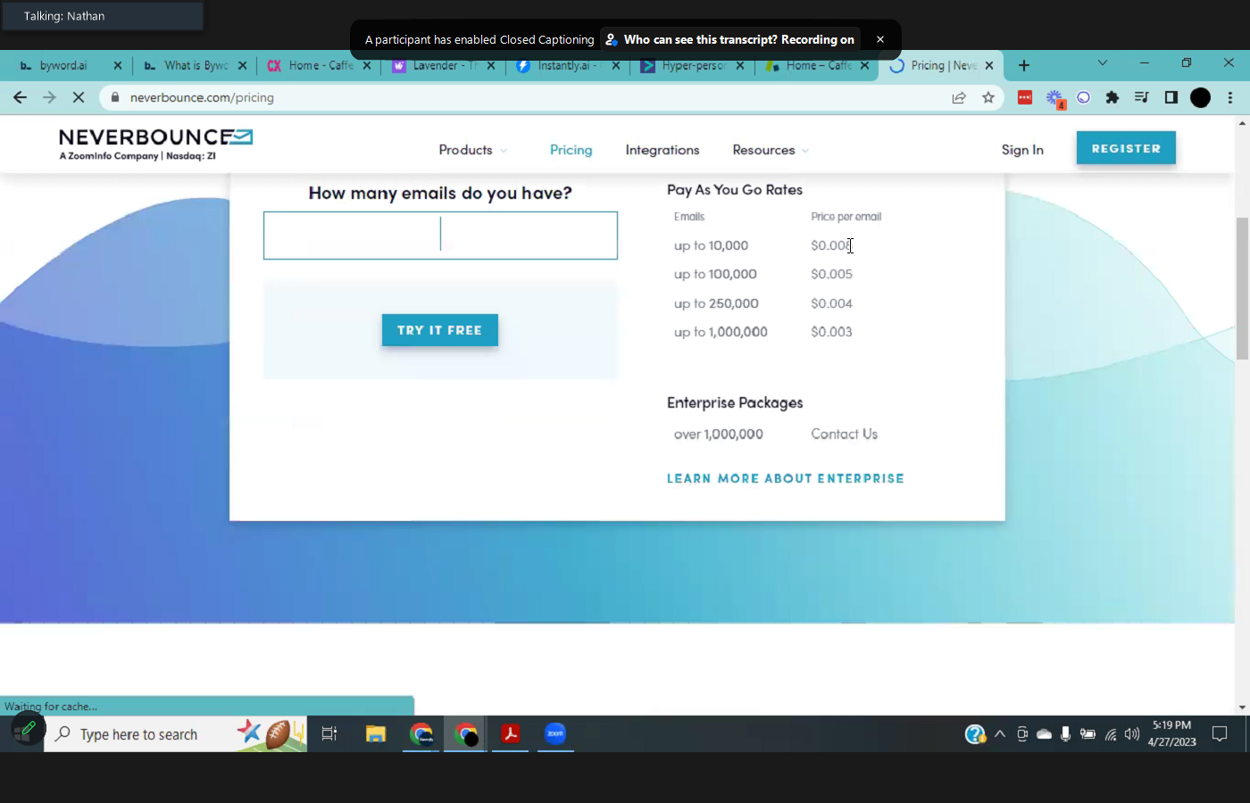Open the Chrome extensions puzzle icon
The image size is (1250, 803).
(x=1112, y=98)
